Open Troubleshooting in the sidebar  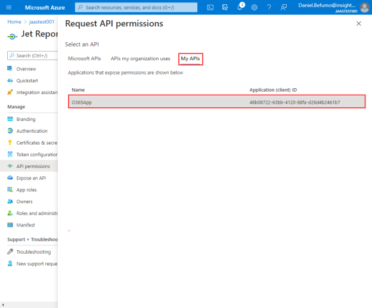34,252
